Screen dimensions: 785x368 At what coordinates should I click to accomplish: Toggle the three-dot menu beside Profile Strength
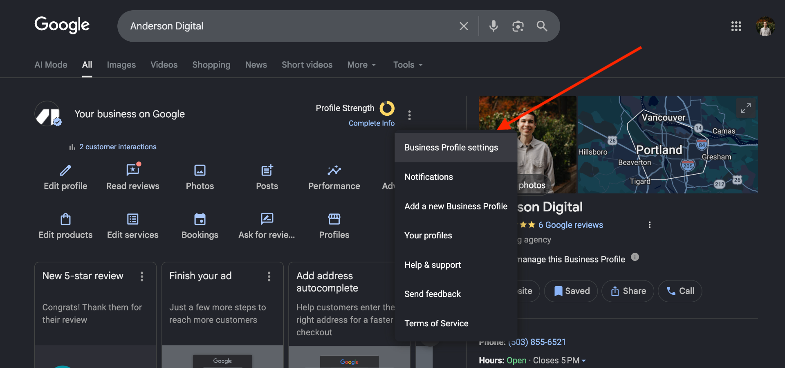coord(409,115)
